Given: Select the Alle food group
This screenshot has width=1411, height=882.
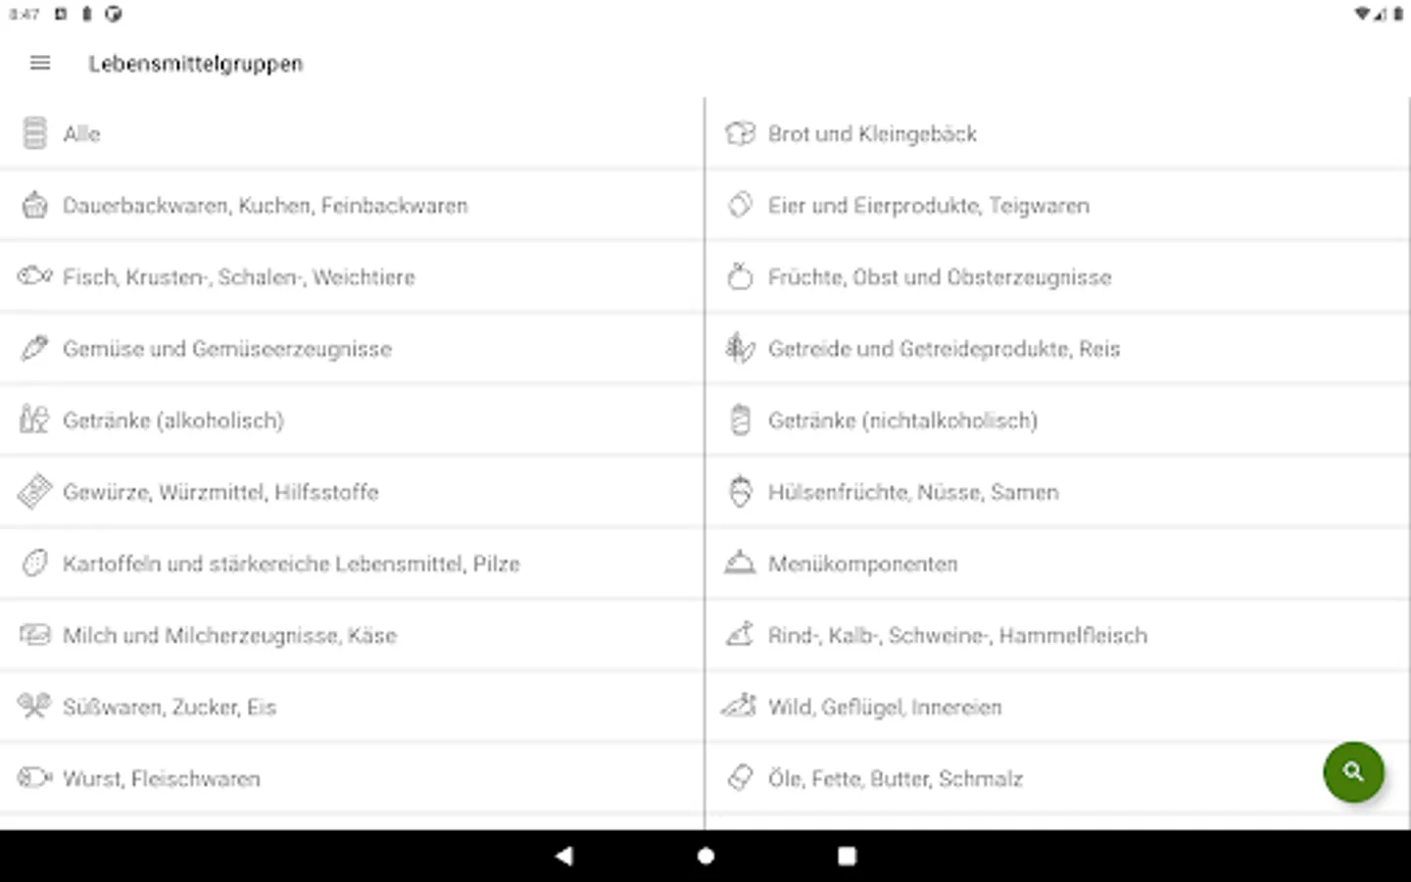Looking at the screenshot, I should [x=82, y=134].
